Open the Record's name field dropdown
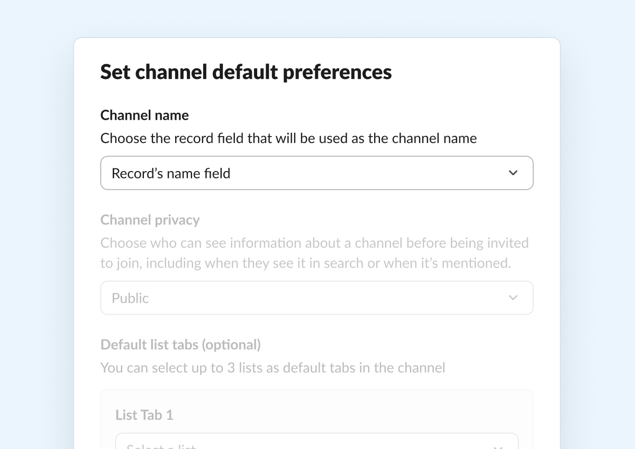This screenshot has height=449, width=635. point(316,173)
